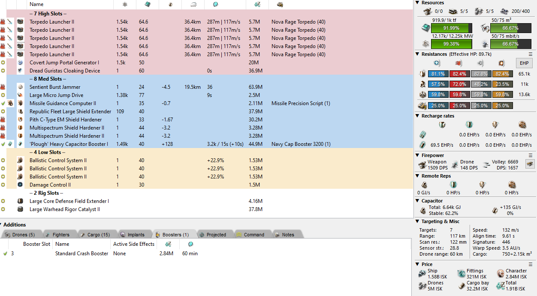This screenshot has width=537, height=296.
Task: Toggle Missile Guidance Computer II active state
Action: pyautogui.click(x=3, y=103)
